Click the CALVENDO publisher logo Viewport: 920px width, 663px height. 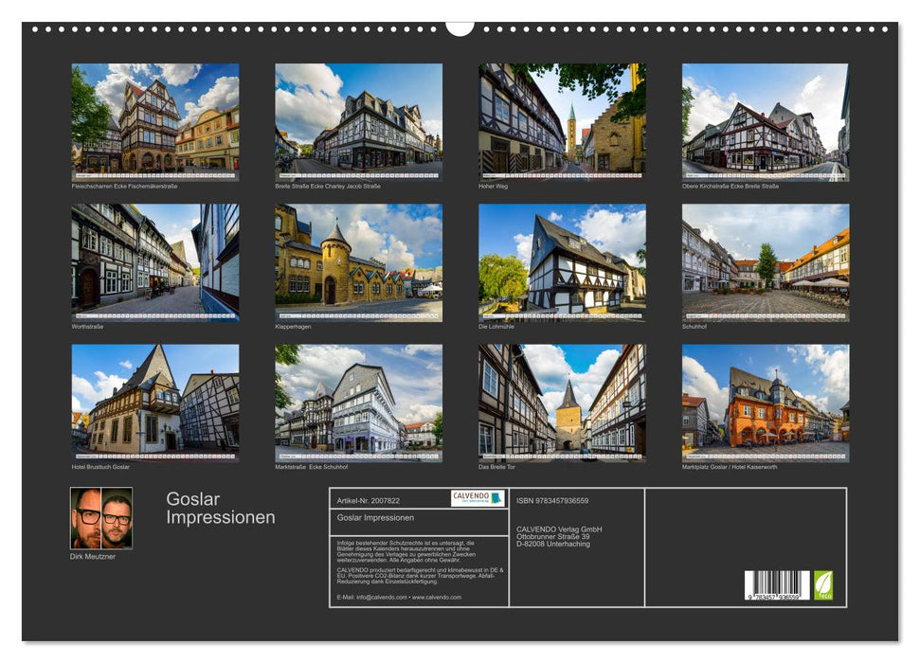[x=476, y=499]
